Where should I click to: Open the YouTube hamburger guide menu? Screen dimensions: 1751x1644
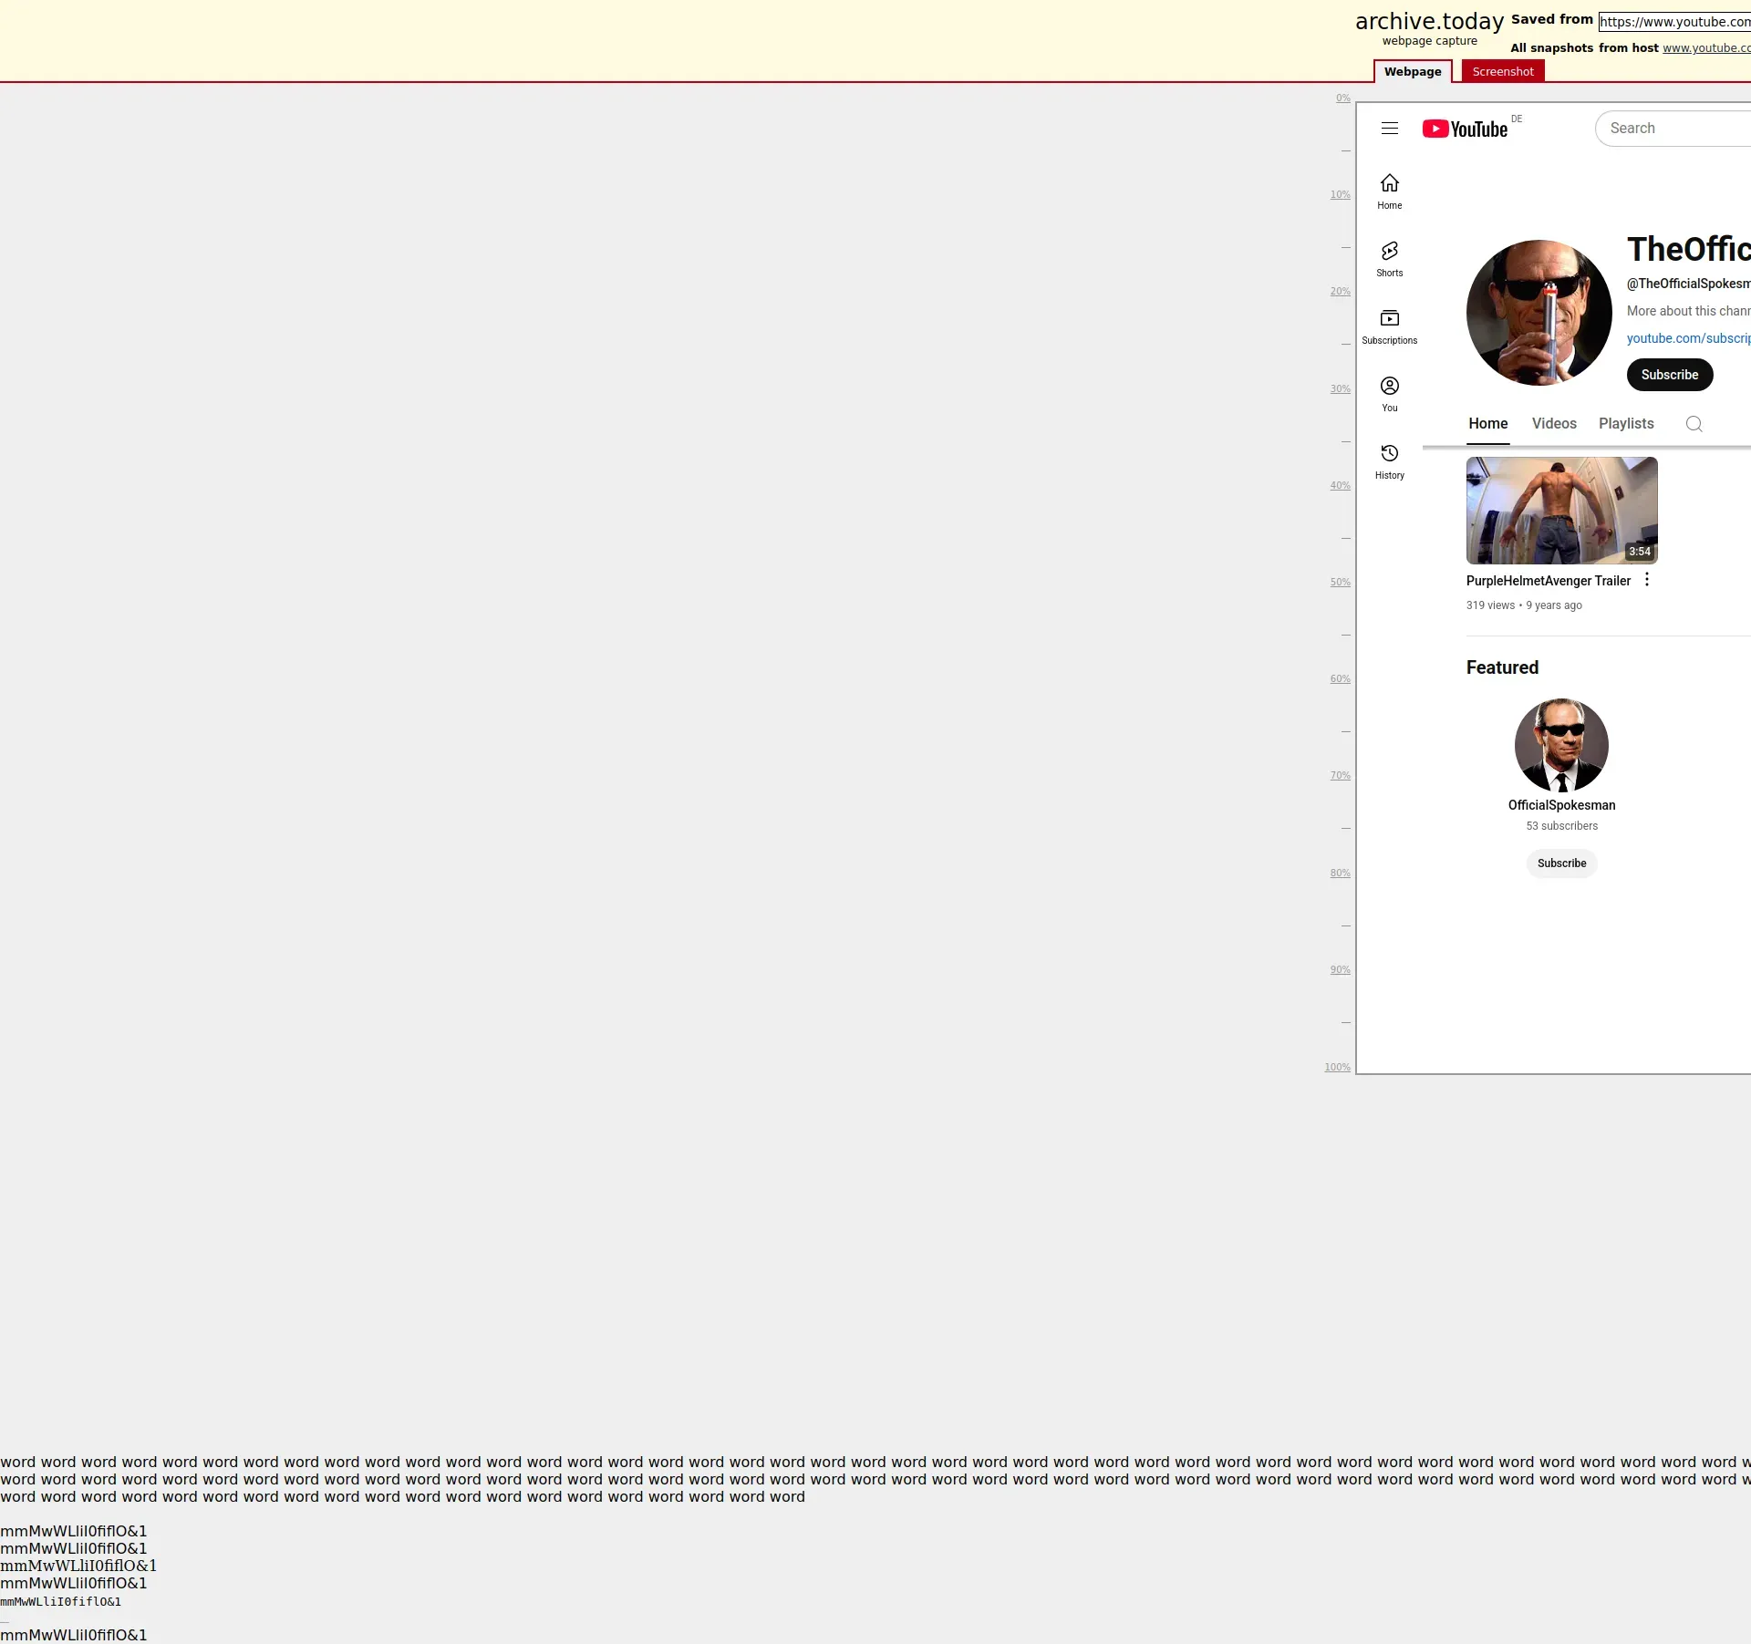click(1389, 129)
